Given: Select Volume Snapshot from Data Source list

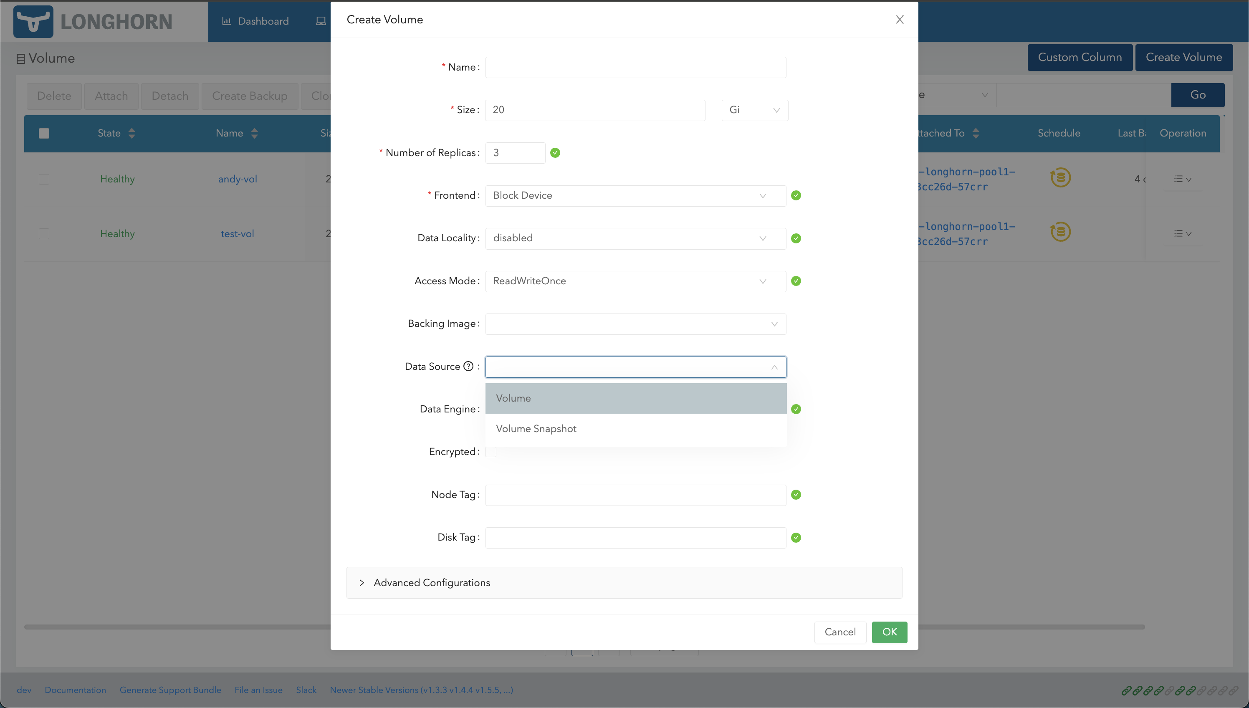Looking at the screenshot, I should click(x=536, y=428).
